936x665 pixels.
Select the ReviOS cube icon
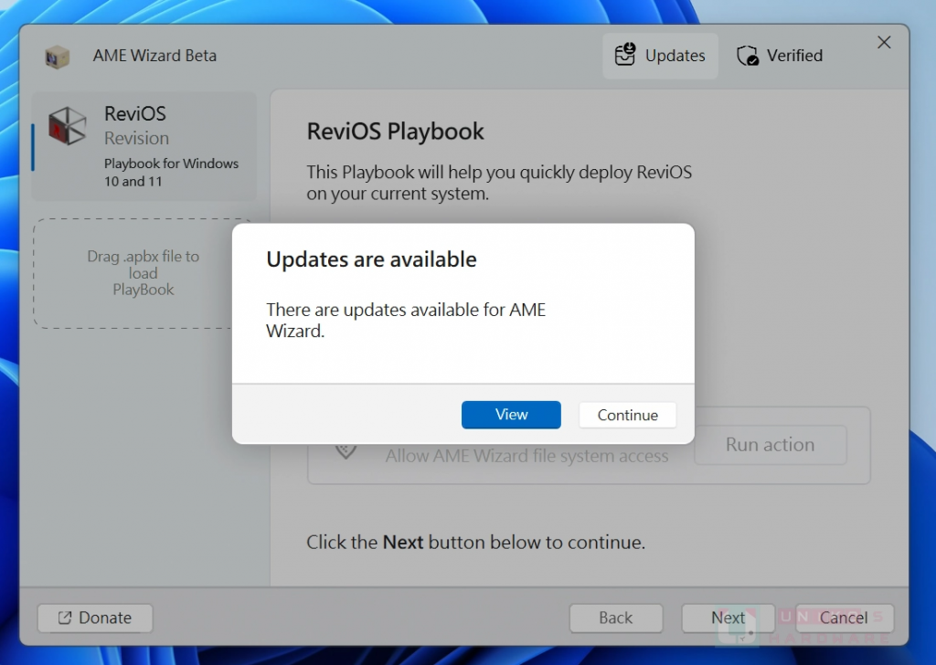[67, 126]
